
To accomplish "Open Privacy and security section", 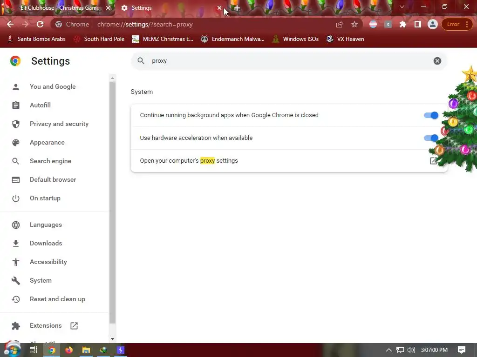I will point(59,124).
